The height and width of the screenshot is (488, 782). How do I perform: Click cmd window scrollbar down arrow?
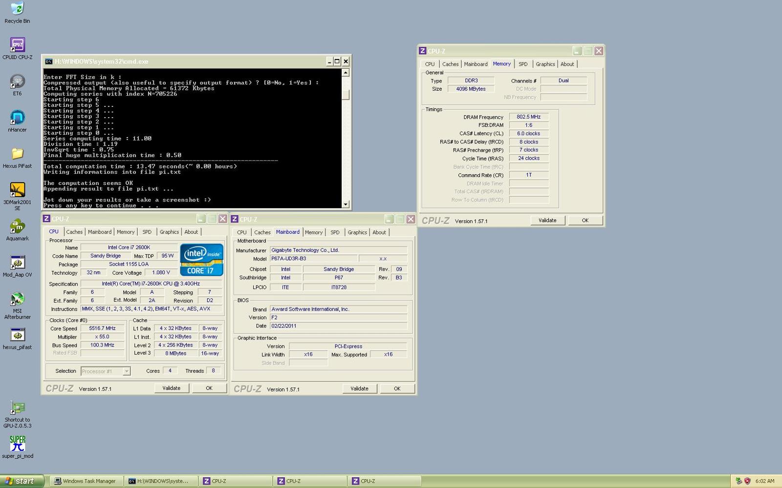[x=346, y=204]
